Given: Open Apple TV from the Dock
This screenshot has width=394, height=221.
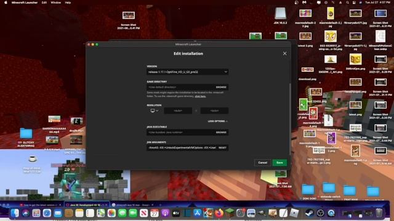Looking at the screenshot, I should [x=176, y=213].
